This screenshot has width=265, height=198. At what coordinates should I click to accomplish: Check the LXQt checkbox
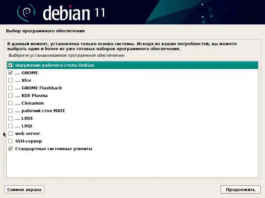(x=11, y=126)
